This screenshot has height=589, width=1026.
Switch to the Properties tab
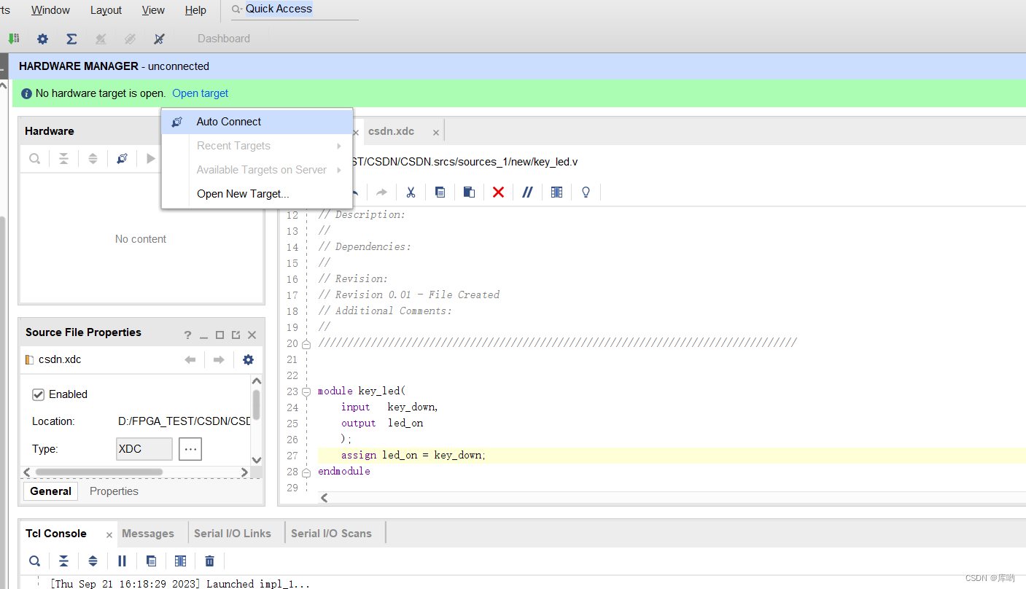114,491
